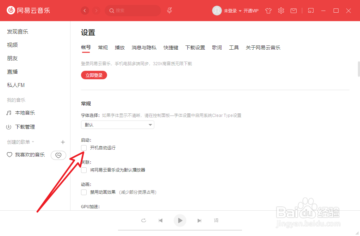Open 朋友 in the sidebar
This screenshot has height=236, width=360.
click(12, 58)
